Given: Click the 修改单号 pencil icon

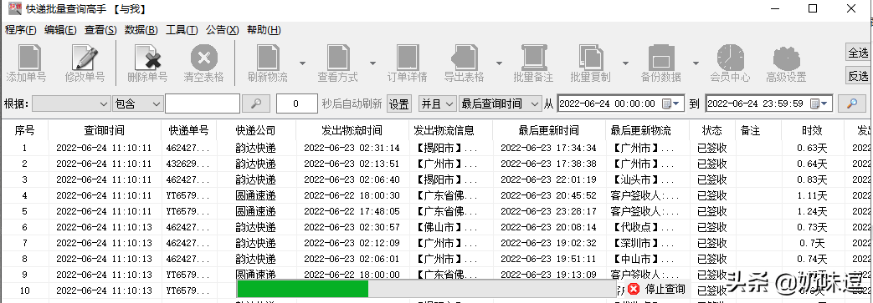Looking at the screenshot, I should coord(85,58).
